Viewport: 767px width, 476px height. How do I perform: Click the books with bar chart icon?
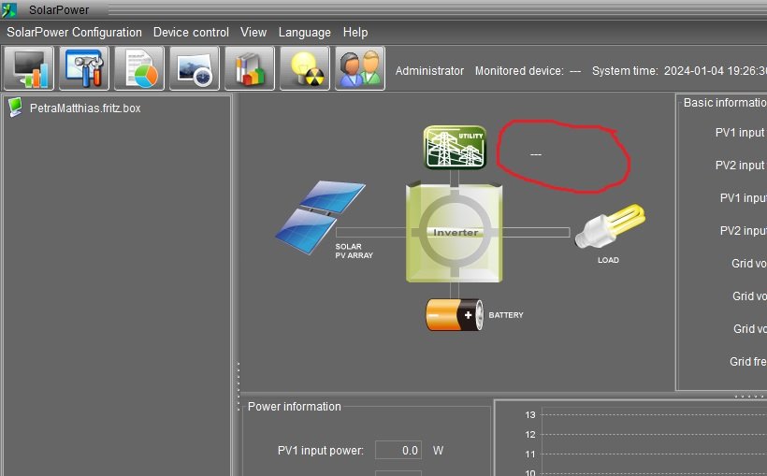(250, 69)
